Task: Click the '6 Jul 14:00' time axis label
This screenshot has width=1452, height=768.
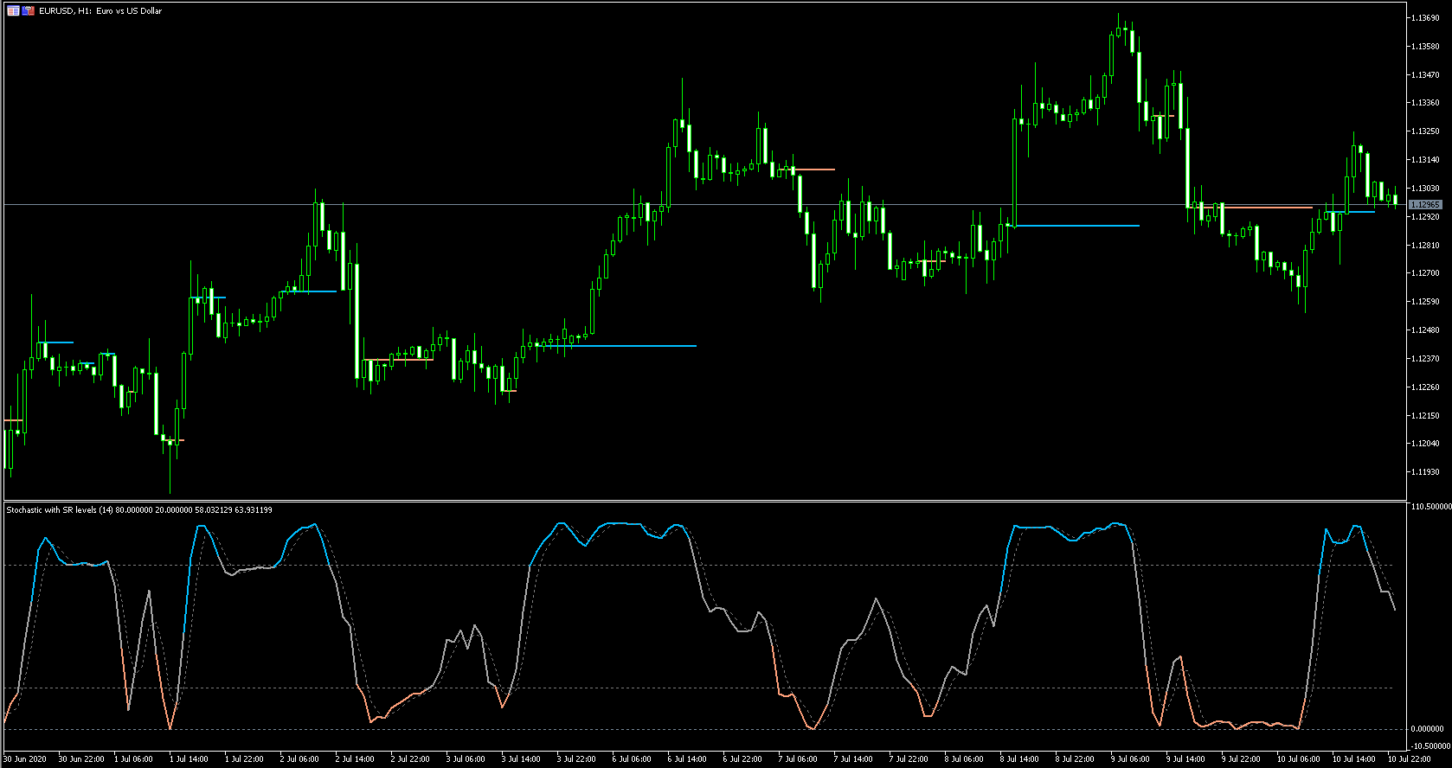Action: [x=687, y=759]
